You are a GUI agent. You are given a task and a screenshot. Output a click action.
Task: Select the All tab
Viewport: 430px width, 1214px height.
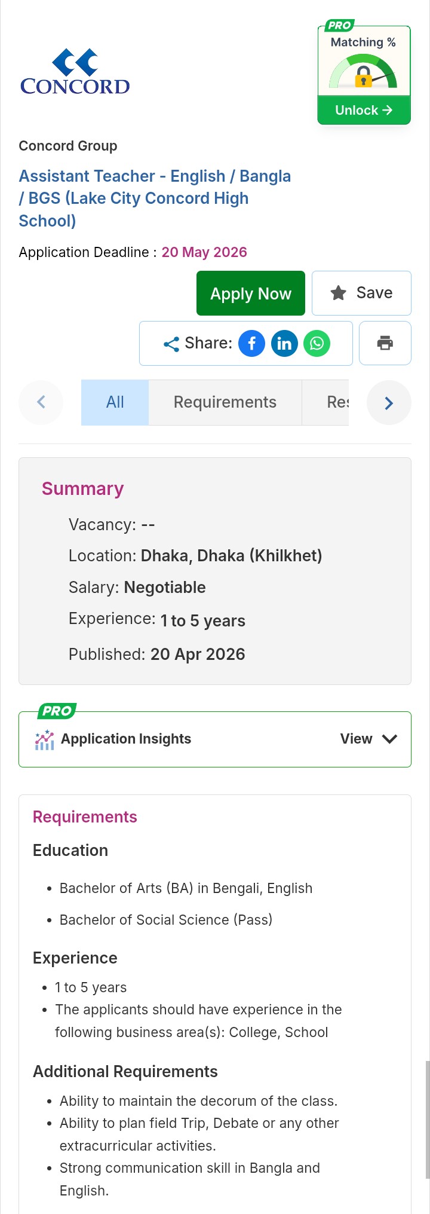115,402
